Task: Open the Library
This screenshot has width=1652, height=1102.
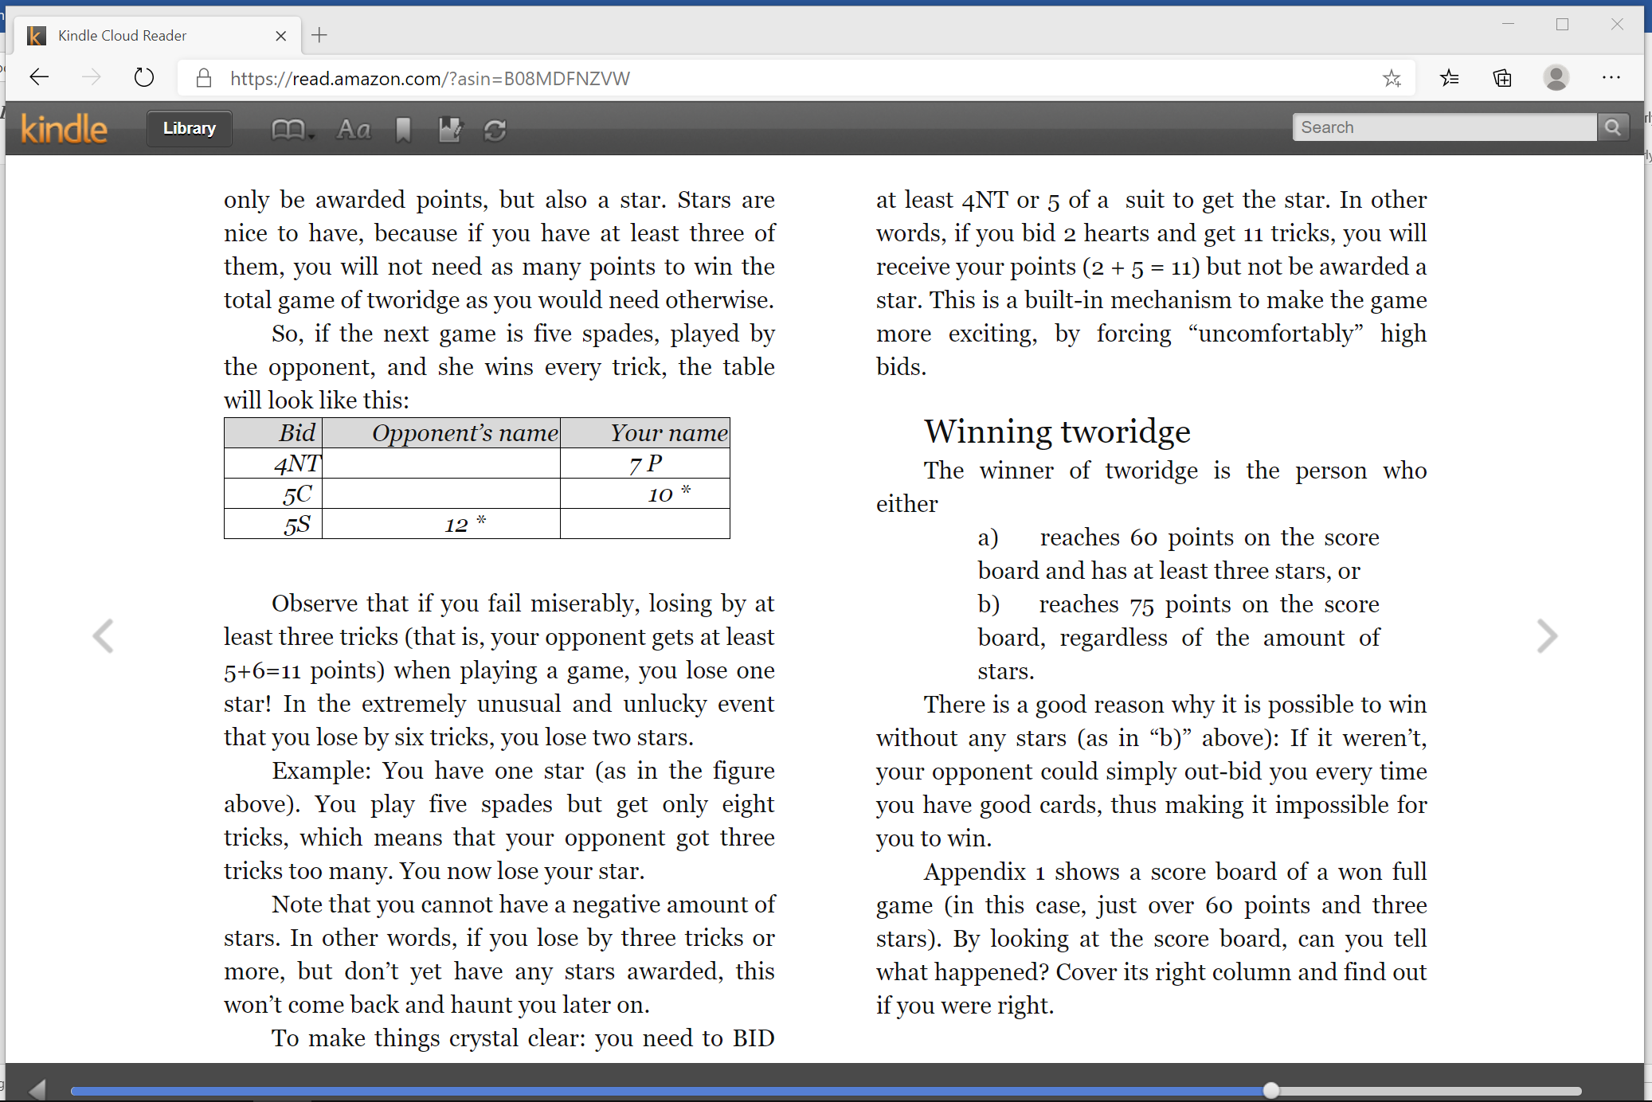Action: coord(190,128)
